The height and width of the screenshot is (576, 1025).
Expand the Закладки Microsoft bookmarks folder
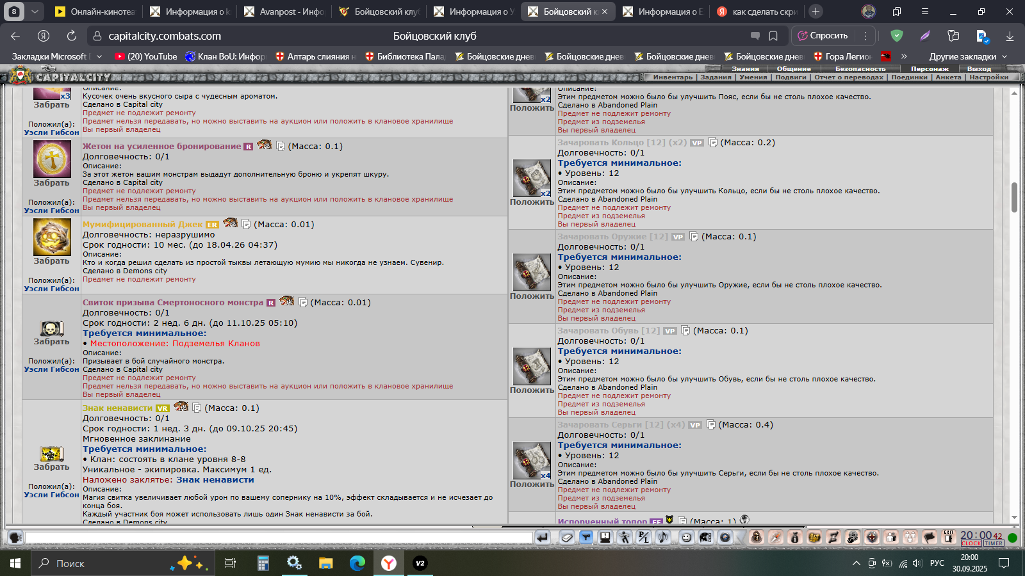56,56
